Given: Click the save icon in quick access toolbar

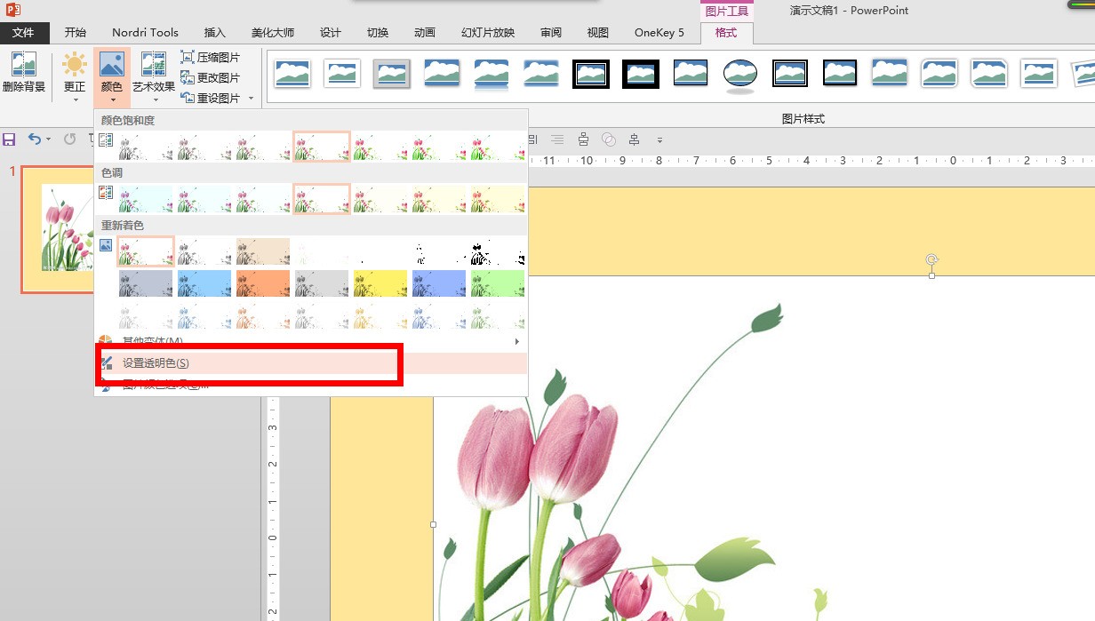Looking at the screenshot, I should pyautogui.click(x=9, y=139).
